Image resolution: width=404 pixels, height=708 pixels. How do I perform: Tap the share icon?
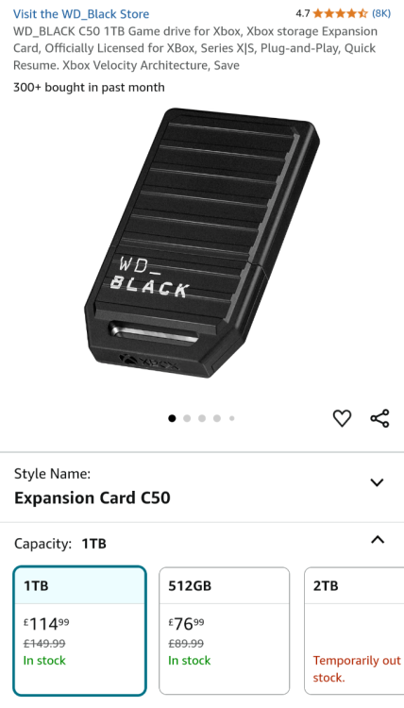coord(379,418)
